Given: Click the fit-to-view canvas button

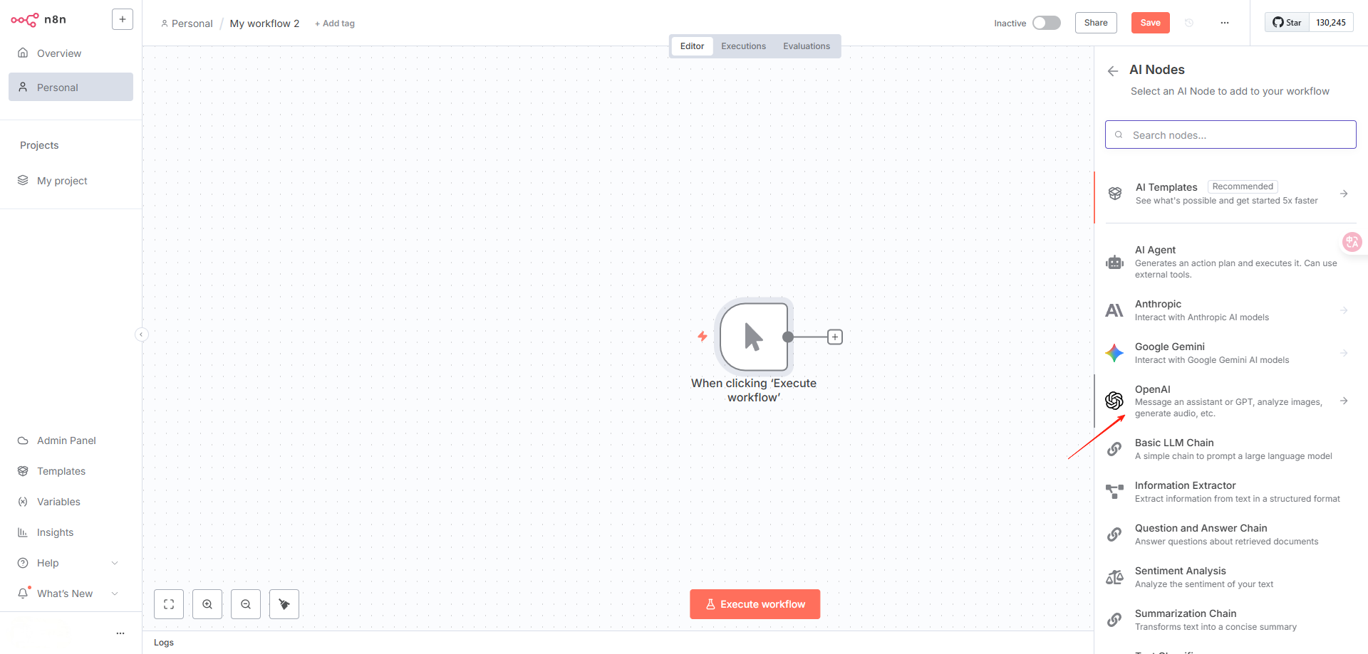Looking at the screenshot, I should (x=169, y=604).
